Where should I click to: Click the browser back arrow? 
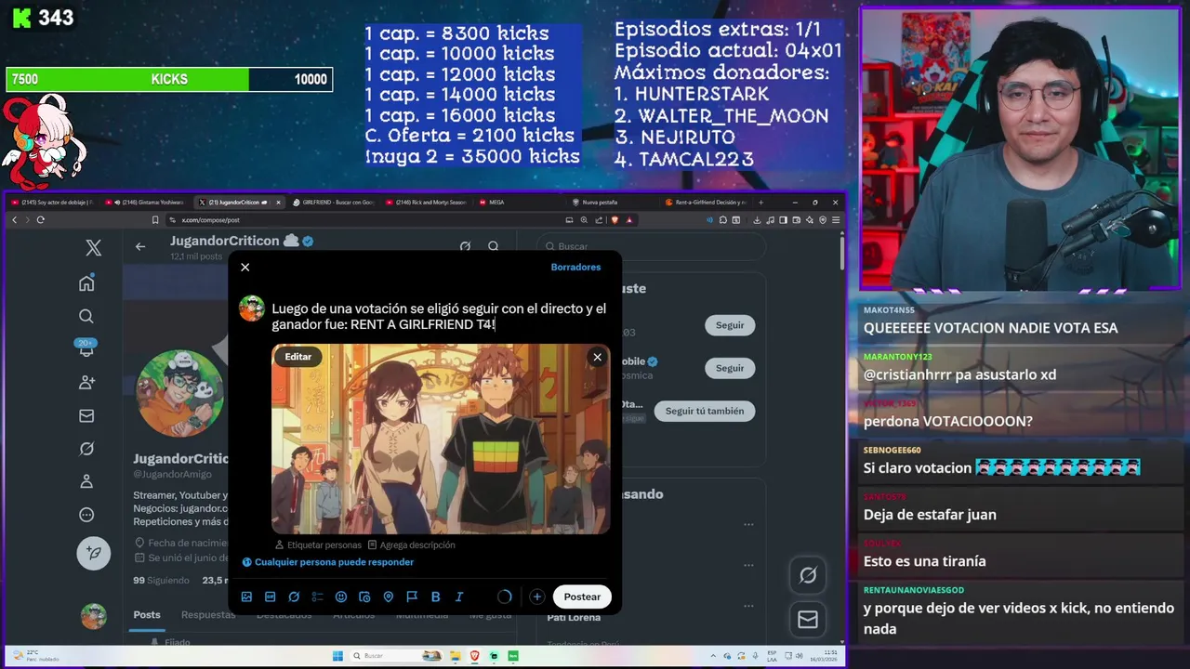click(14, 220)
